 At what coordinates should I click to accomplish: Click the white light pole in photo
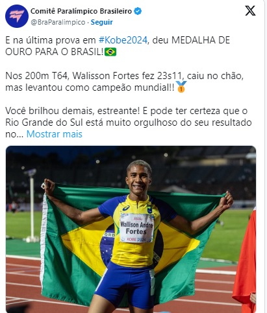coord(32,205)
